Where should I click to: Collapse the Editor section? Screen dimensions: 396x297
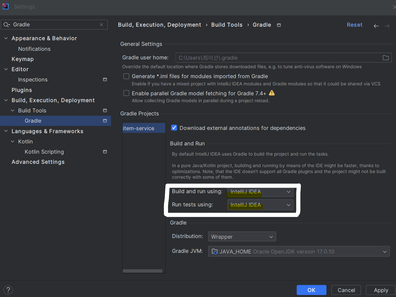coord(6,69)
